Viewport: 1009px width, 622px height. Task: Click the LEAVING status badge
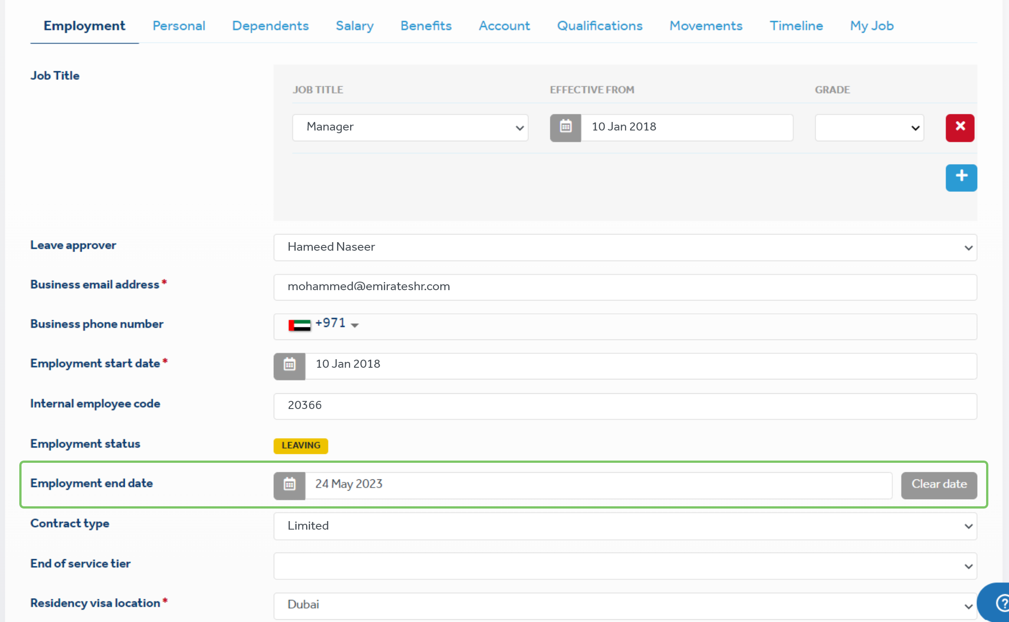pyautogui.click(x=301, y=446)
